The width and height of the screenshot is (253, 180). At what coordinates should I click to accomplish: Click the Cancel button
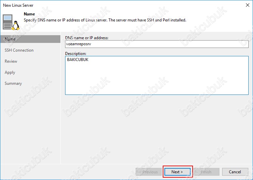(x=235, y=172)
